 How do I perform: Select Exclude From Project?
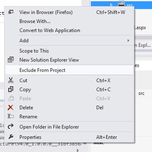click(x=69, y=70)
